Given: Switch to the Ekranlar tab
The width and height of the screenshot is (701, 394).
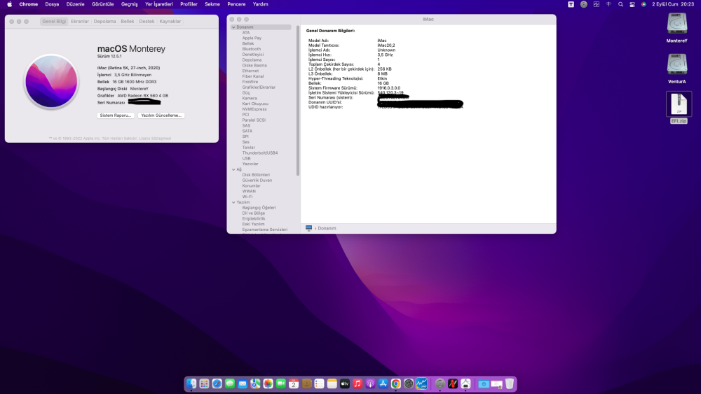Looking at the screenshot, I should tap(80, 22).
